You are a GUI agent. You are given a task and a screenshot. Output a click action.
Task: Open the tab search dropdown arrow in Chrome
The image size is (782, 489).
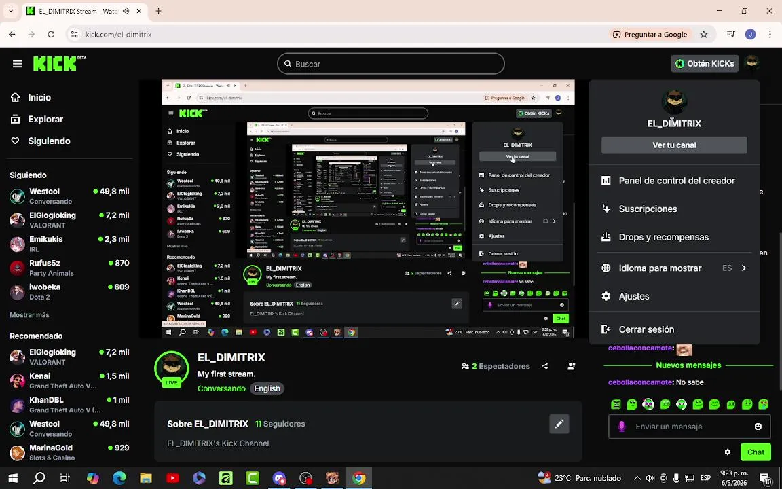tap(10, 11)
